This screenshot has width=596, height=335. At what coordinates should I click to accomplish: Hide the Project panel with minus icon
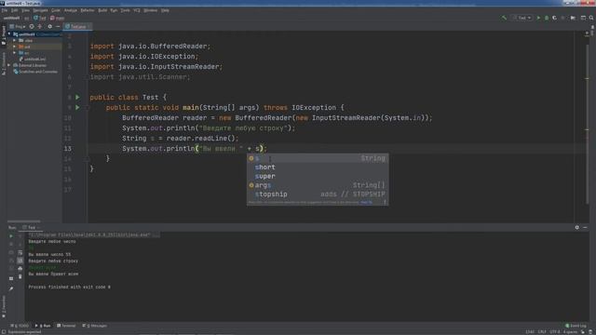[58, 27]
